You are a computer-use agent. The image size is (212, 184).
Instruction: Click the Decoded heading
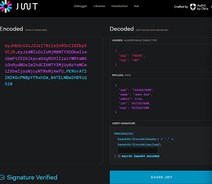tap(122, 29)
